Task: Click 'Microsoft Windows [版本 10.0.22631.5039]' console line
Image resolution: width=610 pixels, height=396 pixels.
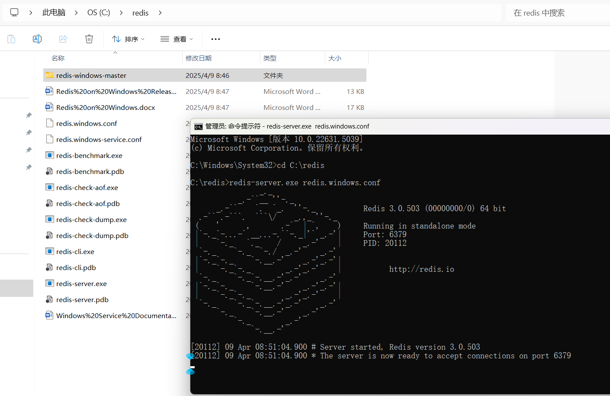Action: tap(277, 139)
